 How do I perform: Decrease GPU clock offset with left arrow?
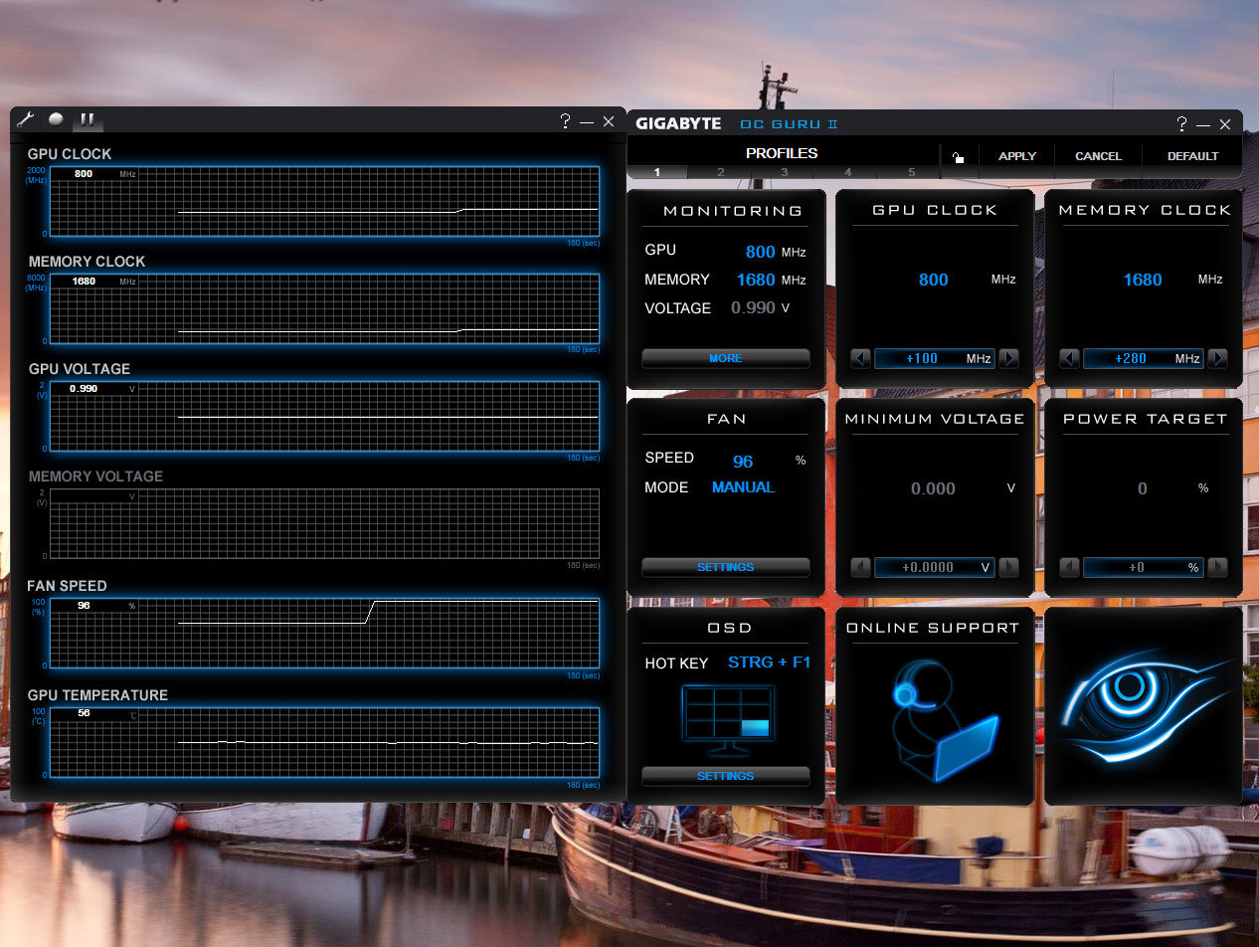click(861, 358)
